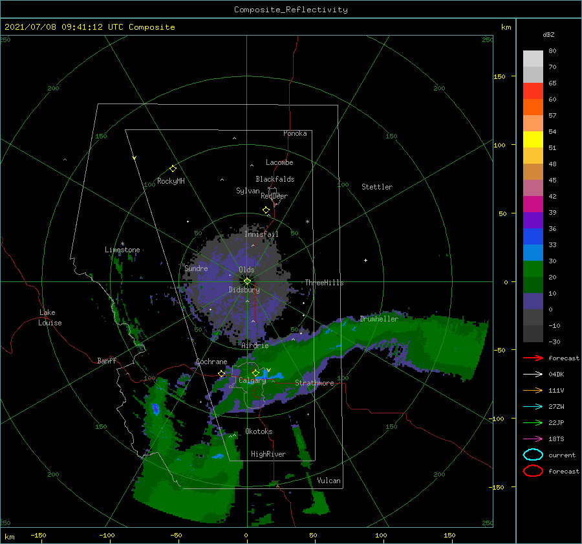Click the 04DK legend label
The image size is (582, 544).
coord(556,374)
